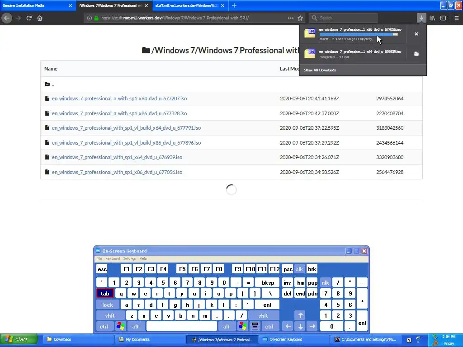Click the browser address bar
Viewport: 463px width, 347px height.
tap(194, 18)
